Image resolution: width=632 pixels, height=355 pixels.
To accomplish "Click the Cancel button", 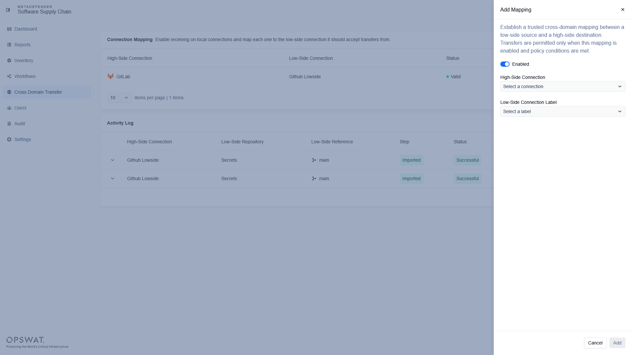I will click(x=595, y=343).
